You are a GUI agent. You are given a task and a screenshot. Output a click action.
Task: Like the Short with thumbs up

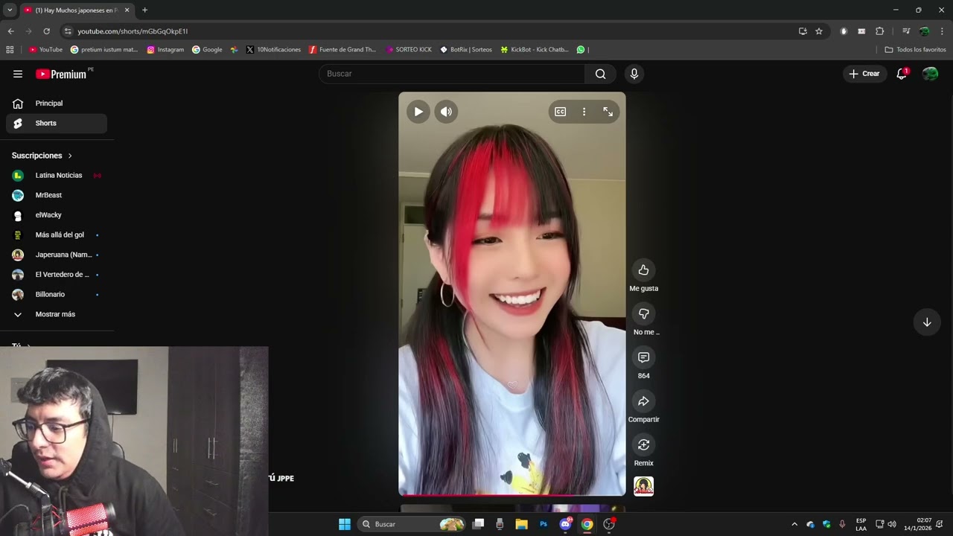(x=644, y=270)
